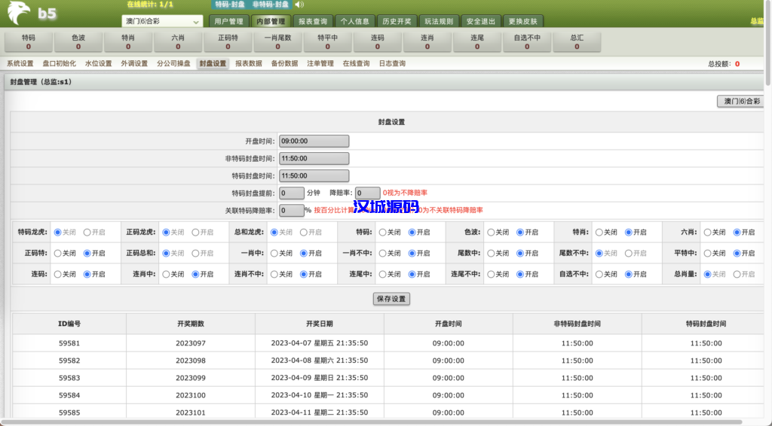Viewport: 772px width, 426px height.
Task: Go to 水位设置 submenu
Action: click(99, 63)
